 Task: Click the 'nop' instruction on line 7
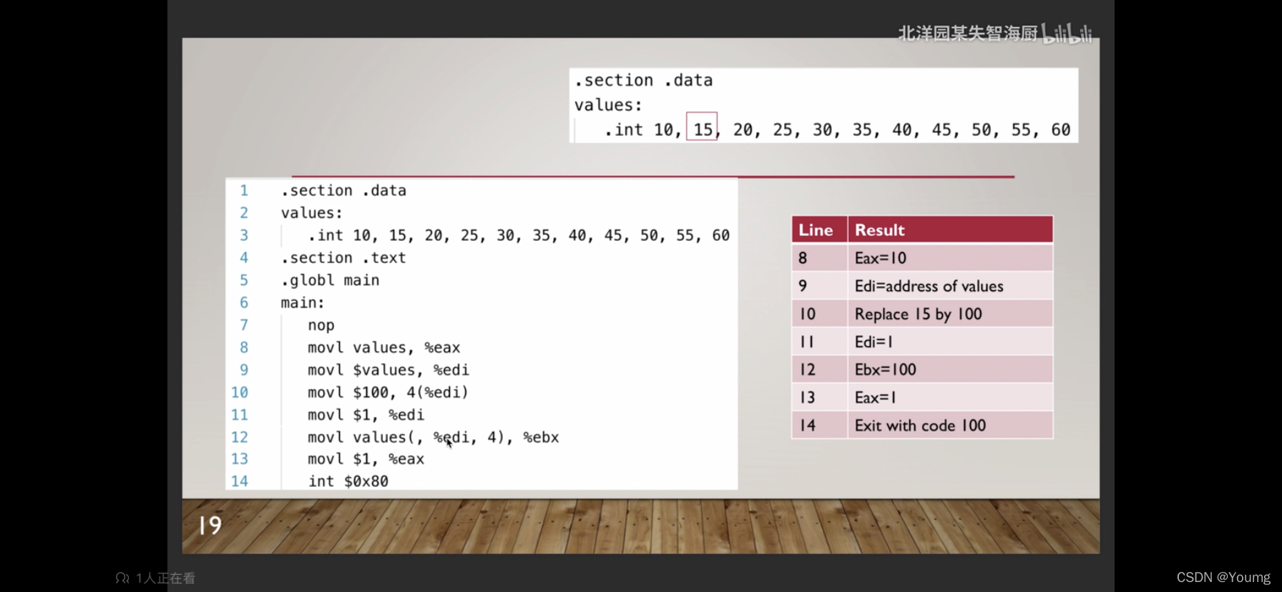320,325
